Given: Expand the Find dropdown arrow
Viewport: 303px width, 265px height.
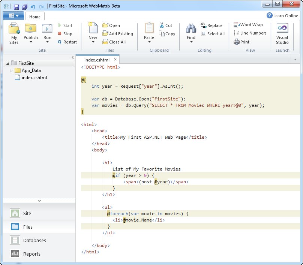Looking at the screenshot, I should pyautogui.click(x=191, y=42).
